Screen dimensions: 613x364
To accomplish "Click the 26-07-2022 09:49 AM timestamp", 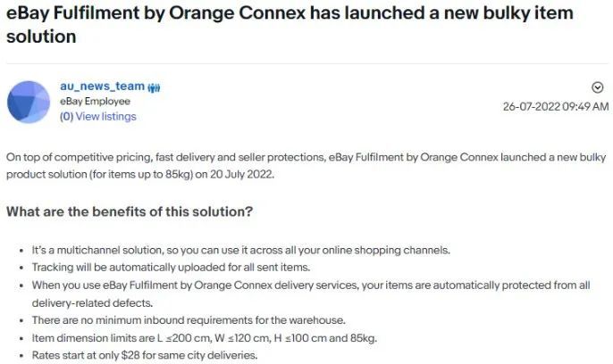I will 556,106.
